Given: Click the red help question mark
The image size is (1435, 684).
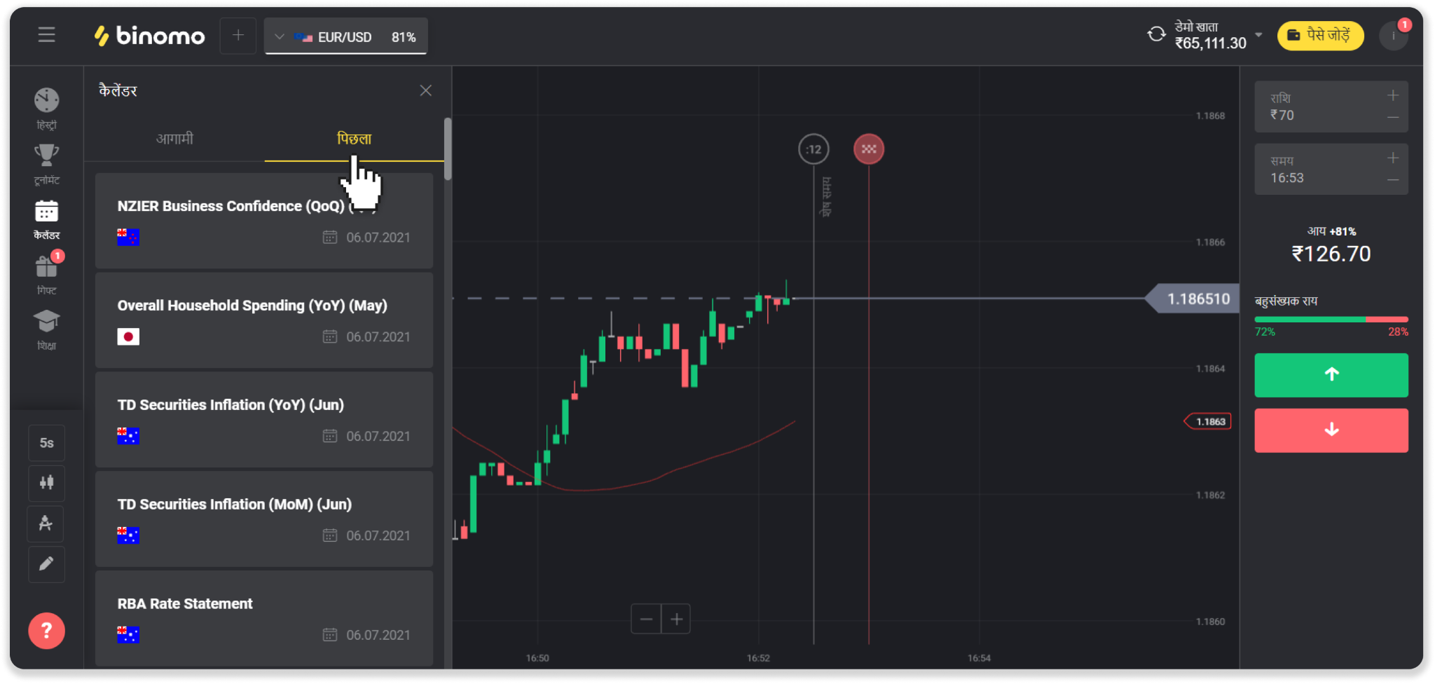Looking at the screenshot, I should (46, 631).
